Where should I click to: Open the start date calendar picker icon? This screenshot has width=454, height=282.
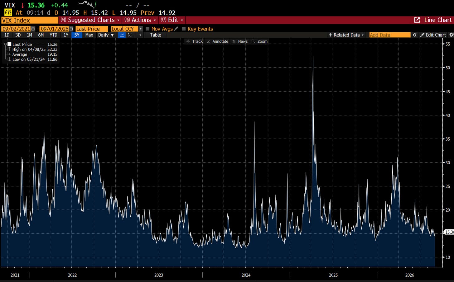pyautogui.click(x=33, y=29)
